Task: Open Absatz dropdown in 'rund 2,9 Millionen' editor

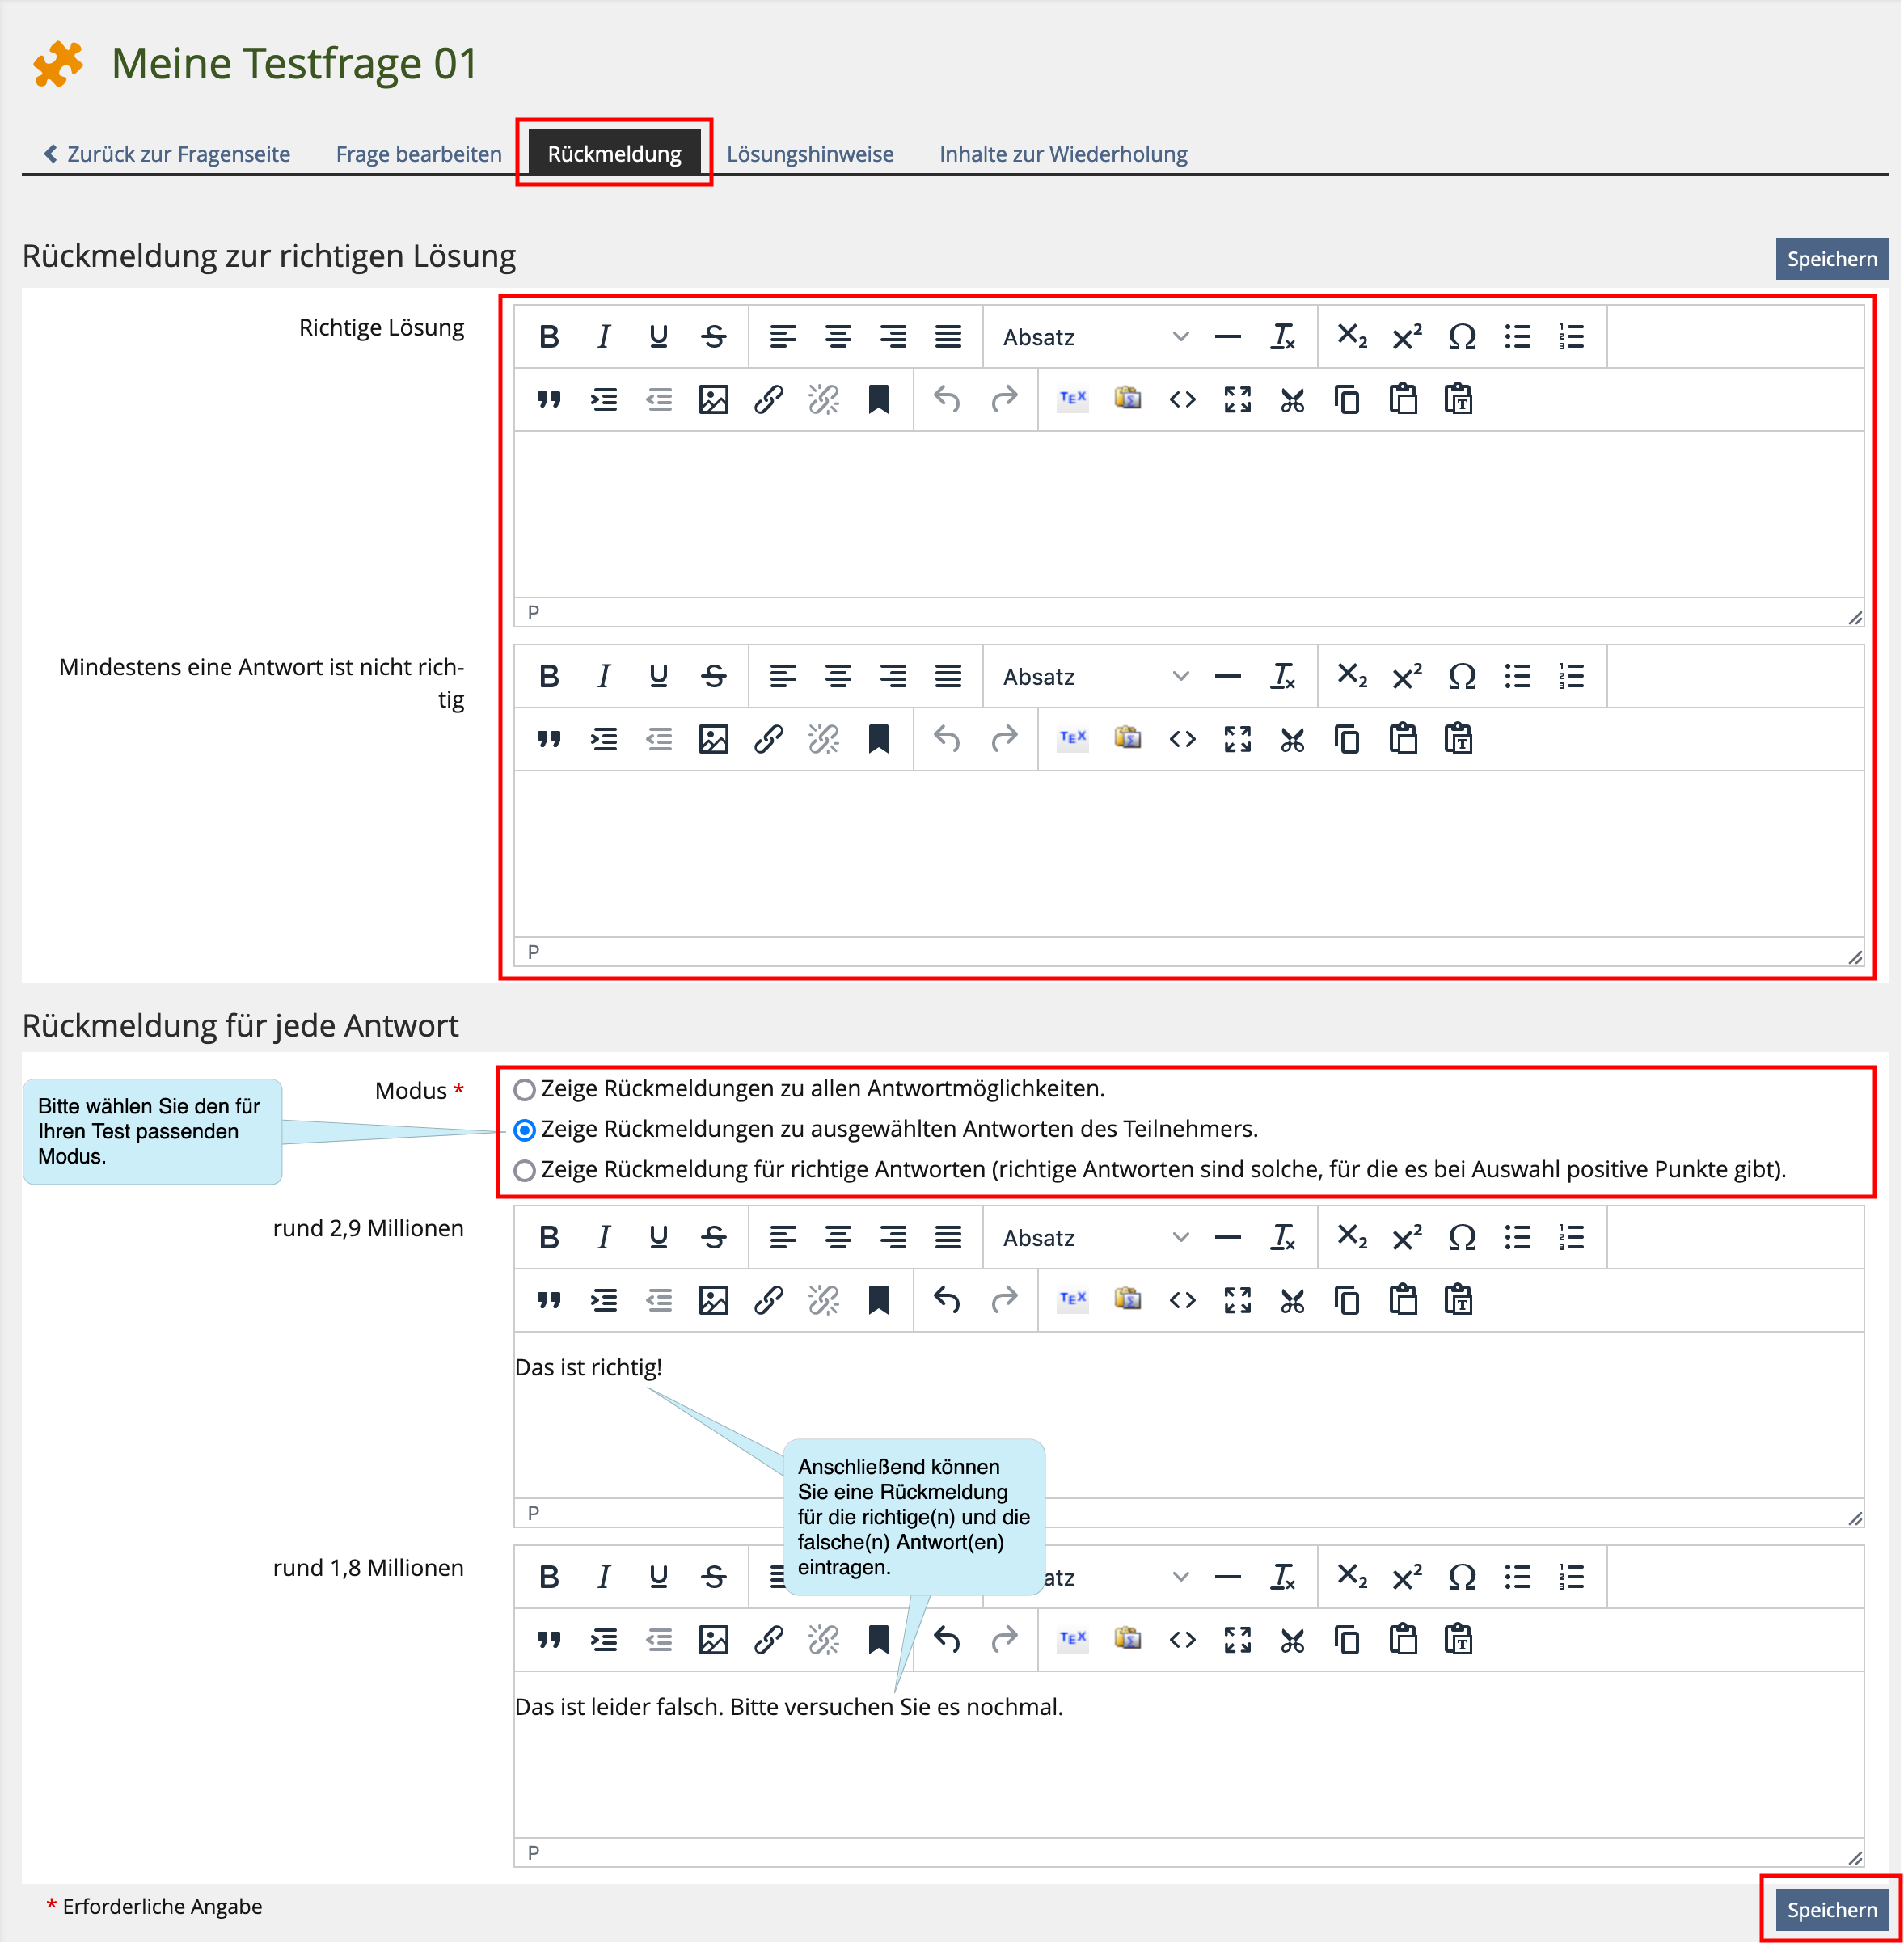Action: point(1095,1238)
